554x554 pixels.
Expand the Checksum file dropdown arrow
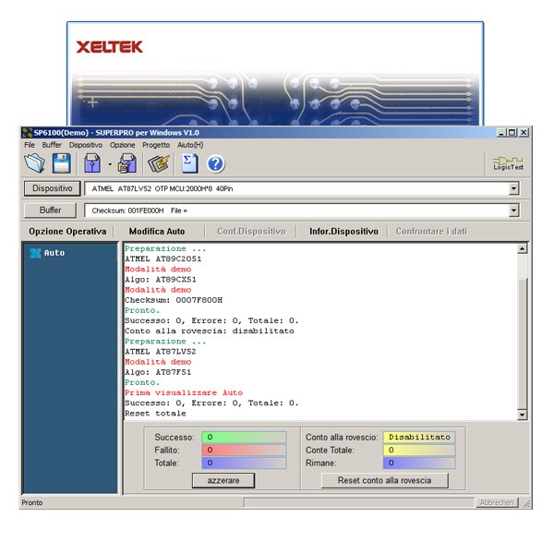[x=514, y=211]
